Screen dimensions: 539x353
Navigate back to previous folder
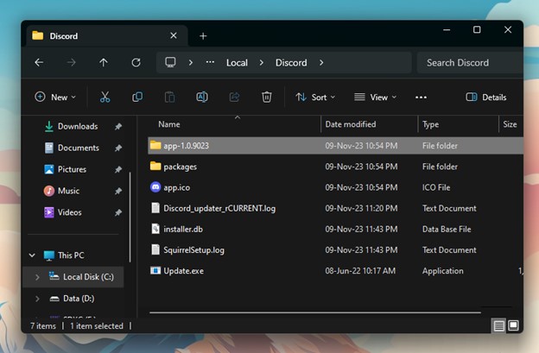tap(39, 63)
